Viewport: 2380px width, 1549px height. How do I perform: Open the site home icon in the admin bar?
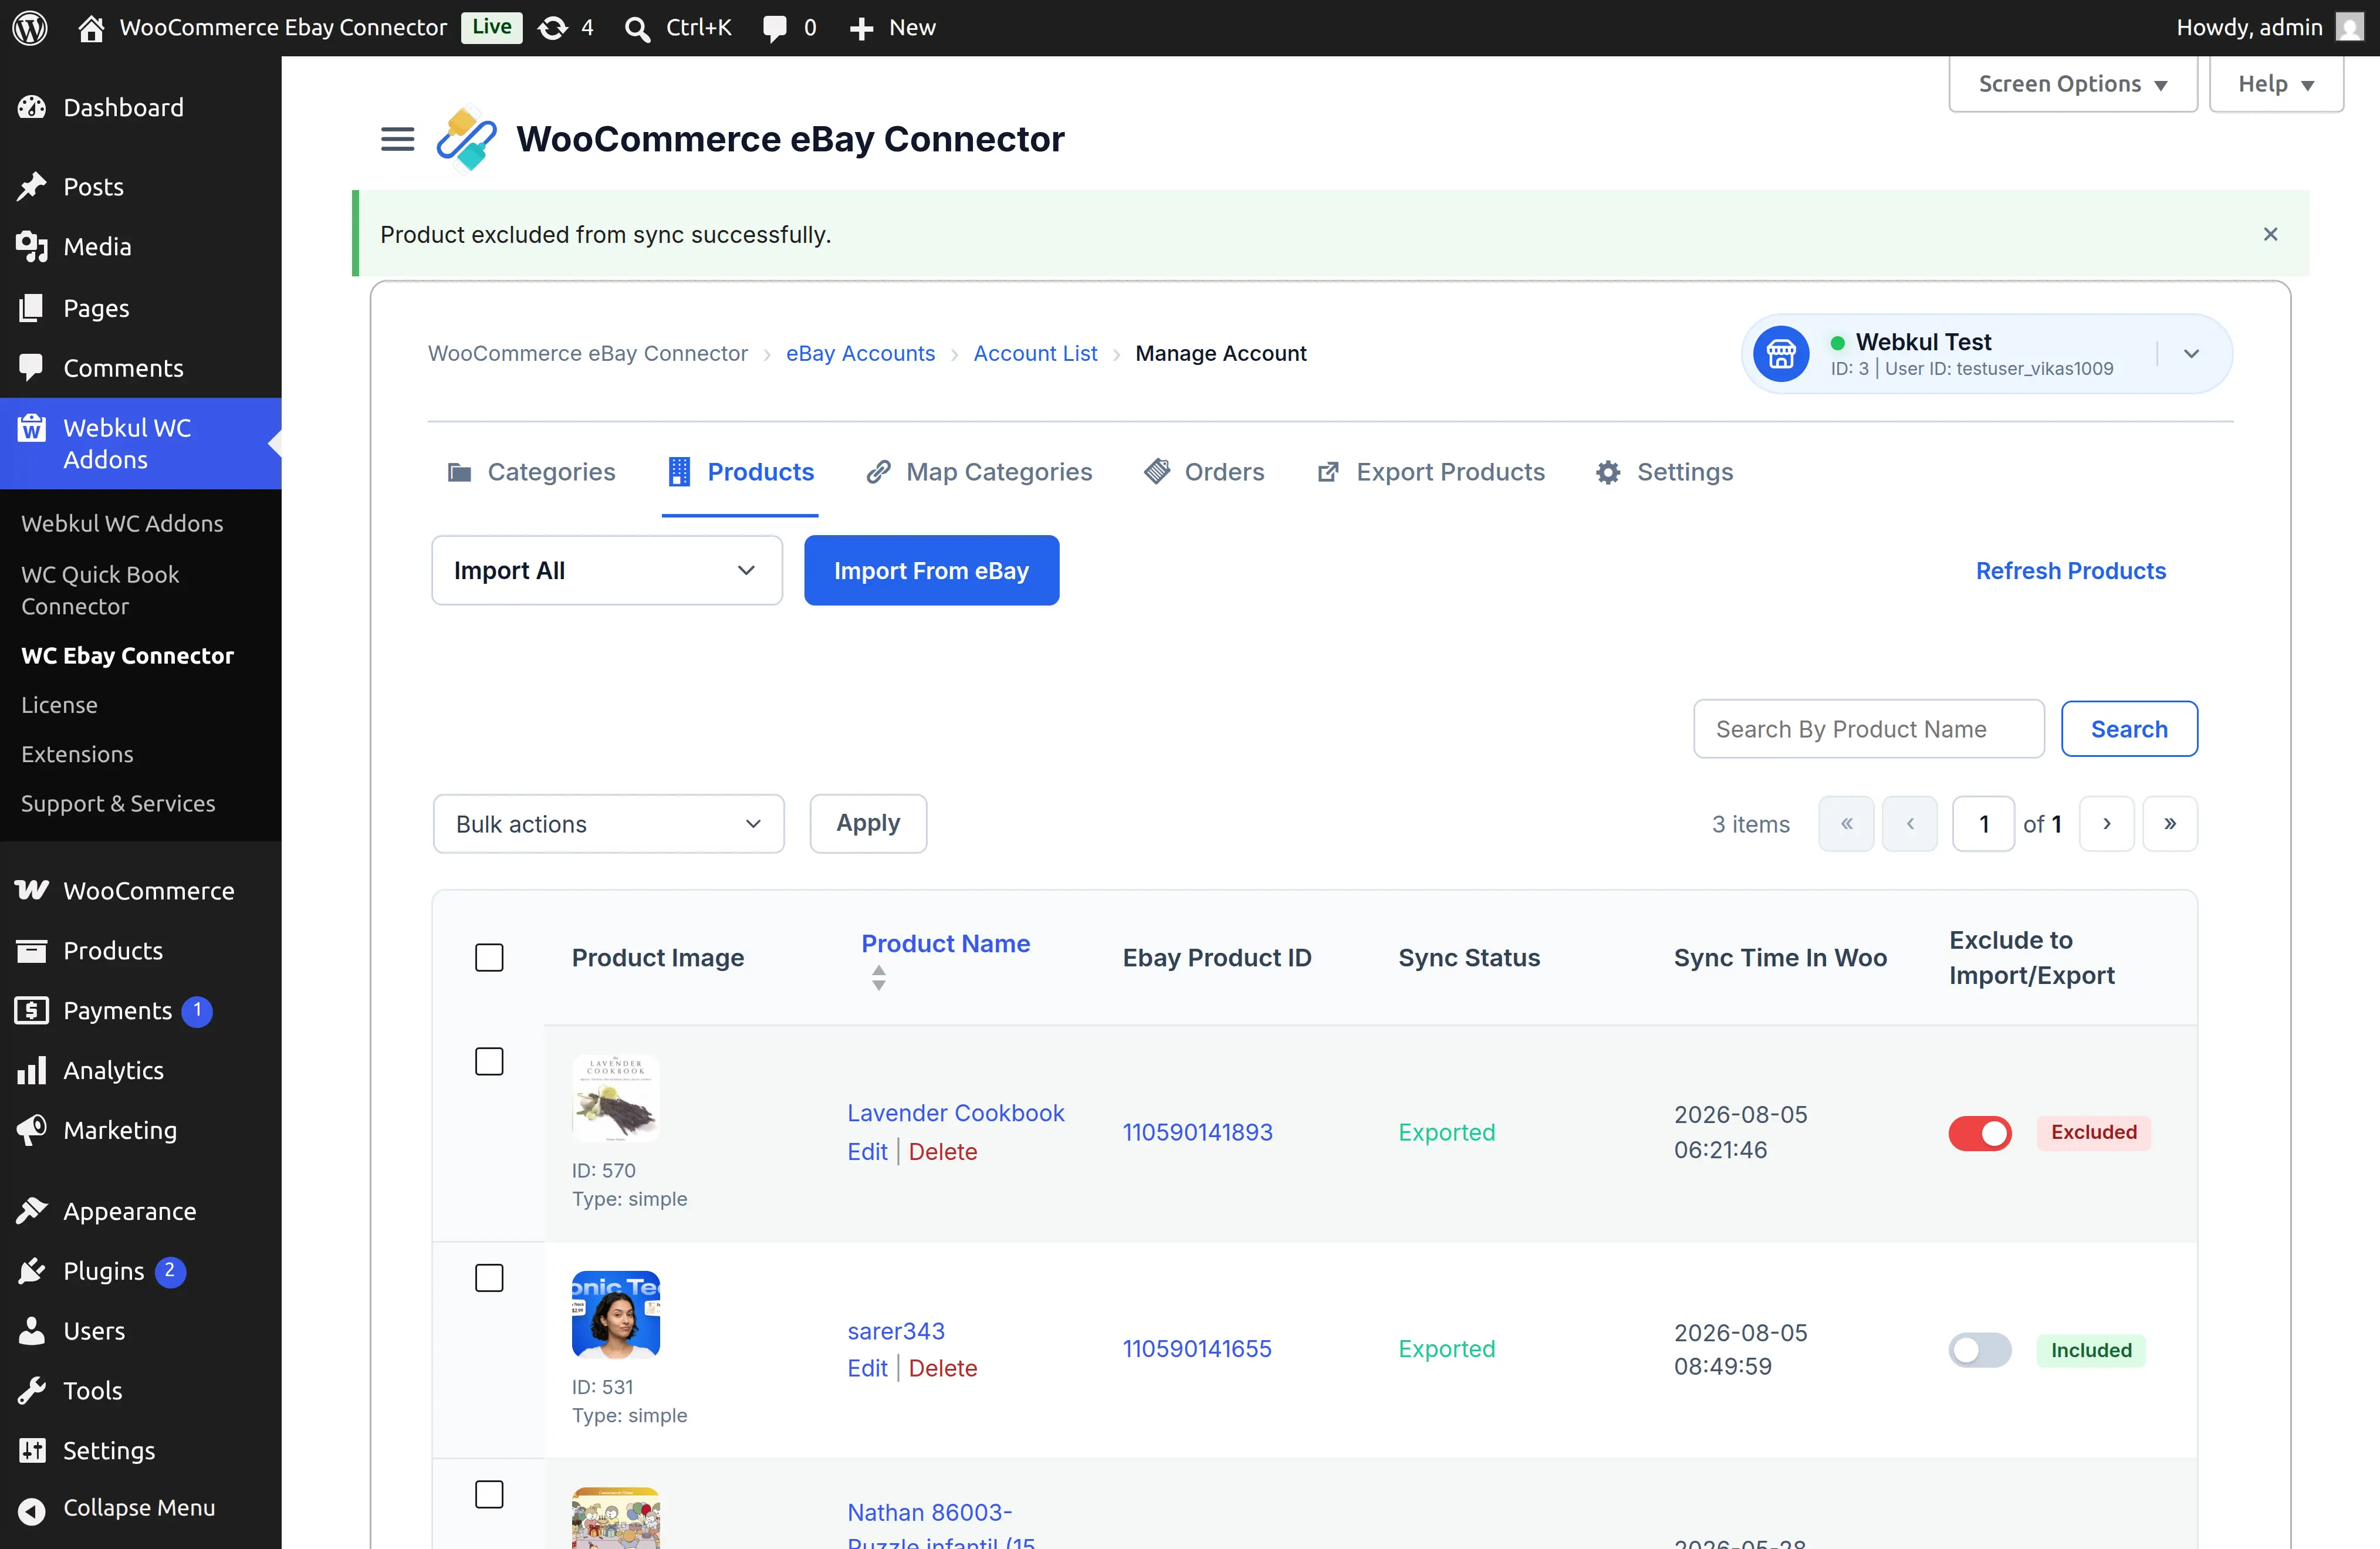(x=91, y=28)
